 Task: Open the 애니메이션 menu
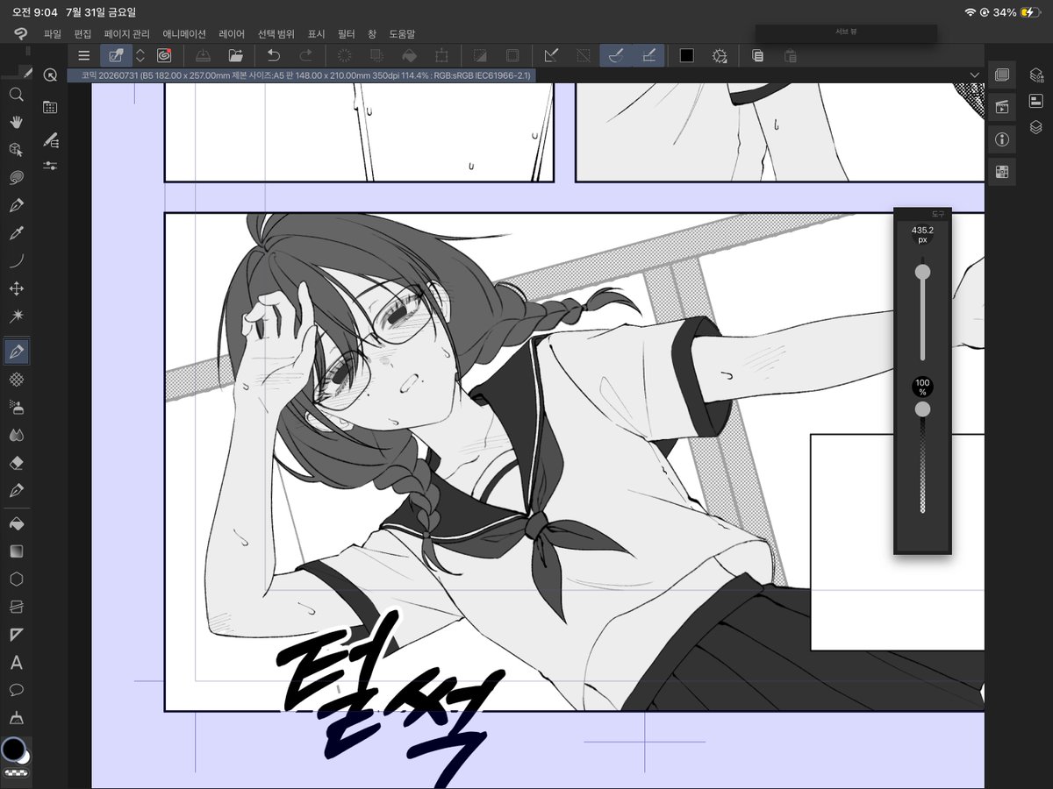click(x=184, y=33)
